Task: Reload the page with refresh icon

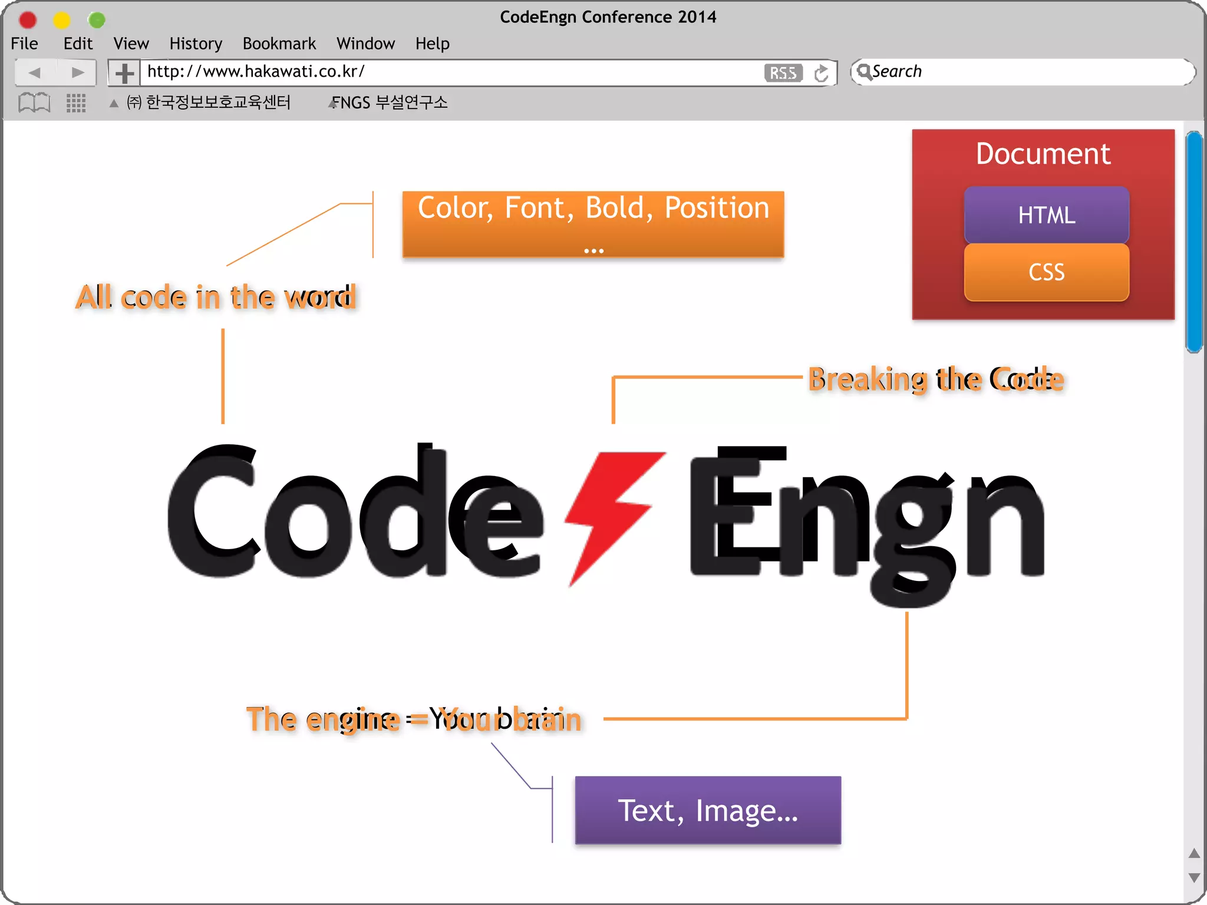Action: (x=821, y=73)
